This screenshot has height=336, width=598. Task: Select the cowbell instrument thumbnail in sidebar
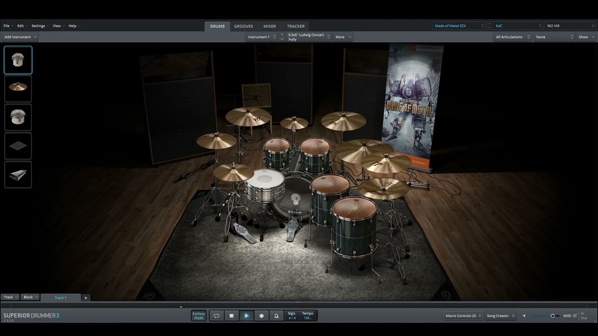[x=18, y=175]
